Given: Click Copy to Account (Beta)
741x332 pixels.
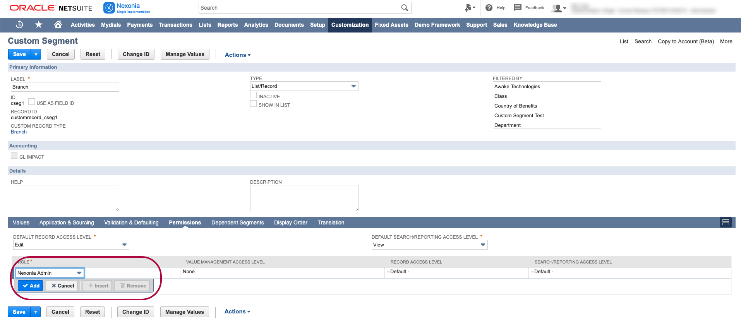Looking at the screenshot, I should 686,41.
